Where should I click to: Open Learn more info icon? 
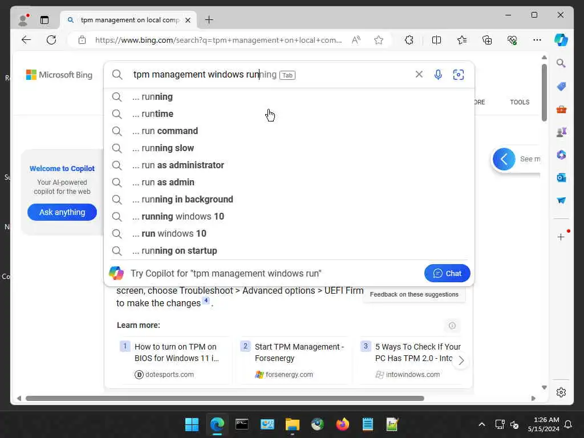pyautogui.click(x=452, y=326)
